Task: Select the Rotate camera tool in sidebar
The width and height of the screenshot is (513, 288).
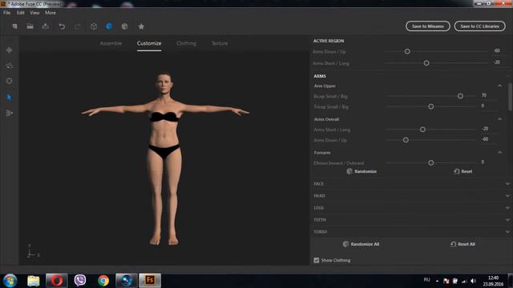Action: coord(9,66)
